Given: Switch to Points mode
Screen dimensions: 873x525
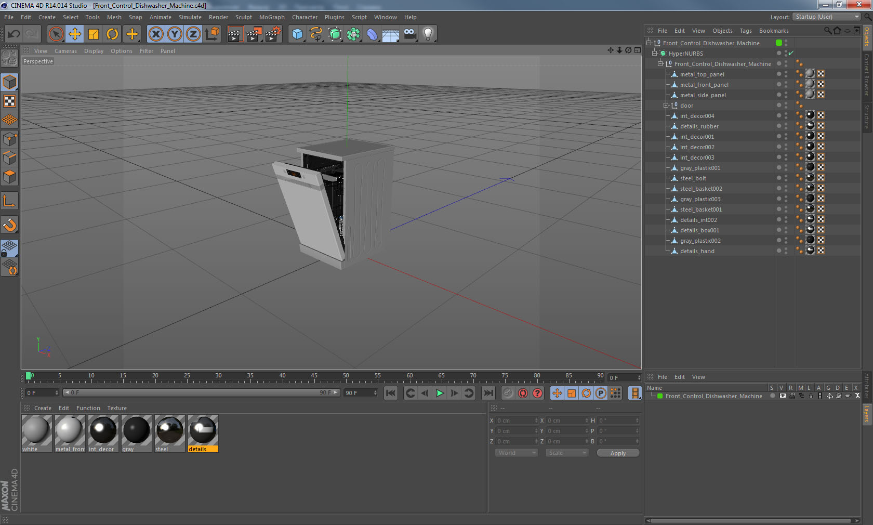Looking at the screenshot, I should pyautogui.click(x=10, y=139).
